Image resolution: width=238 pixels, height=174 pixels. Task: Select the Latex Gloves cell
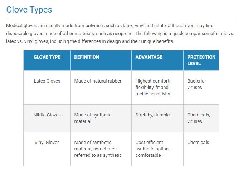(x=47, y=81)
